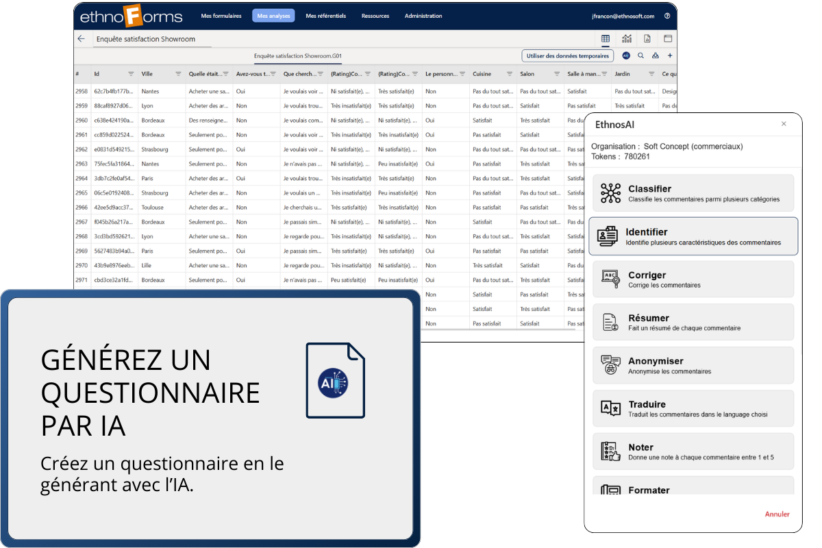Select the Anonymiser option
This screenshot has height=548, width=822.
click(693, 365)
